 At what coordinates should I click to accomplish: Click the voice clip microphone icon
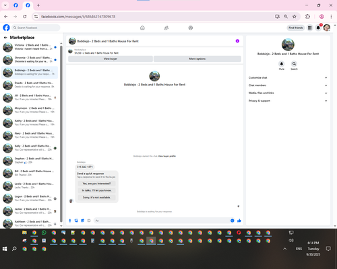point(70,221)
